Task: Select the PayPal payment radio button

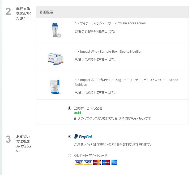Action: pyautogui.click(x=69, y=136)
